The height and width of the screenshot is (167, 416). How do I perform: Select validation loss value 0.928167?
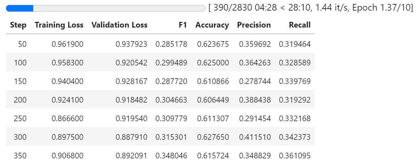(131, 81)
